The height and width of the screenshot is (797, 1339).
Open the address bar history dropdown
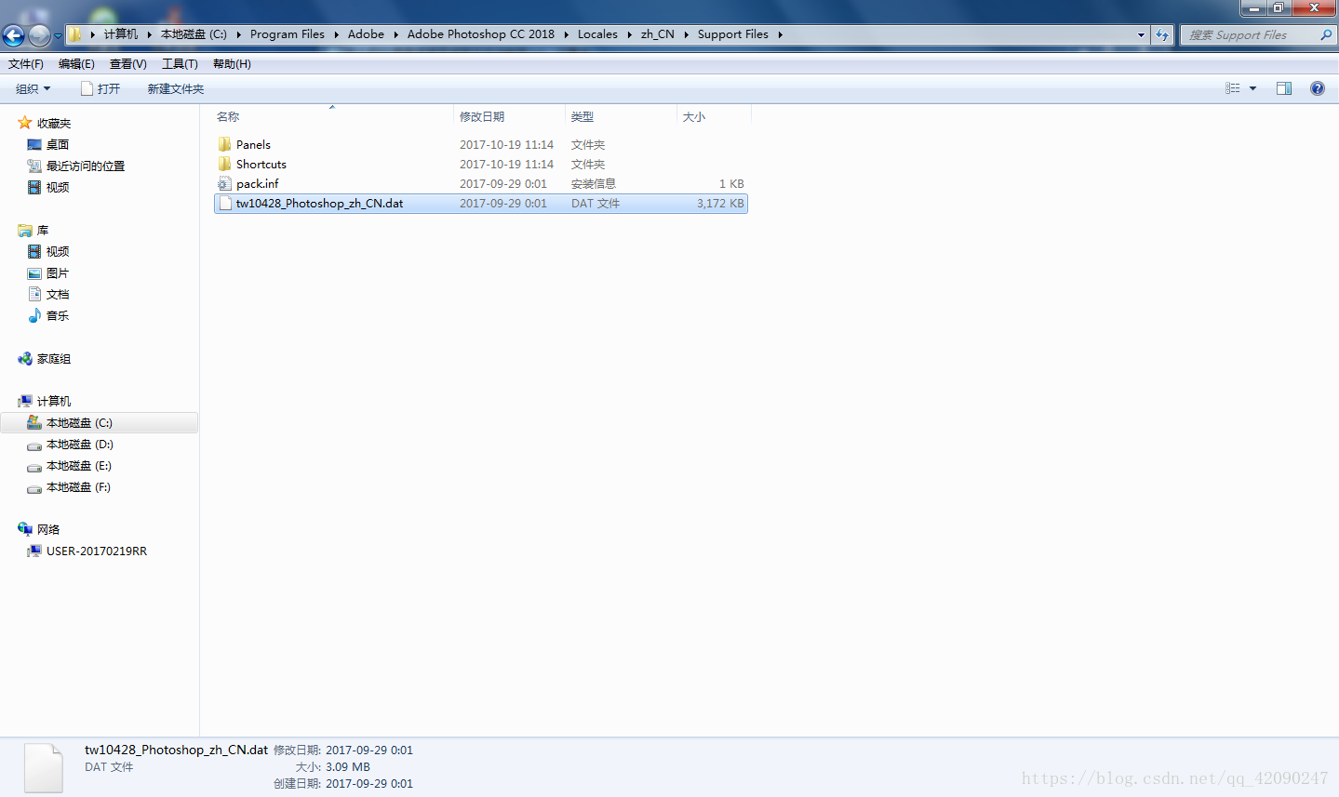(x=1142, y=34)
